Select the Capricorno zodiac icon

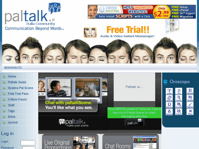(169, 112)
